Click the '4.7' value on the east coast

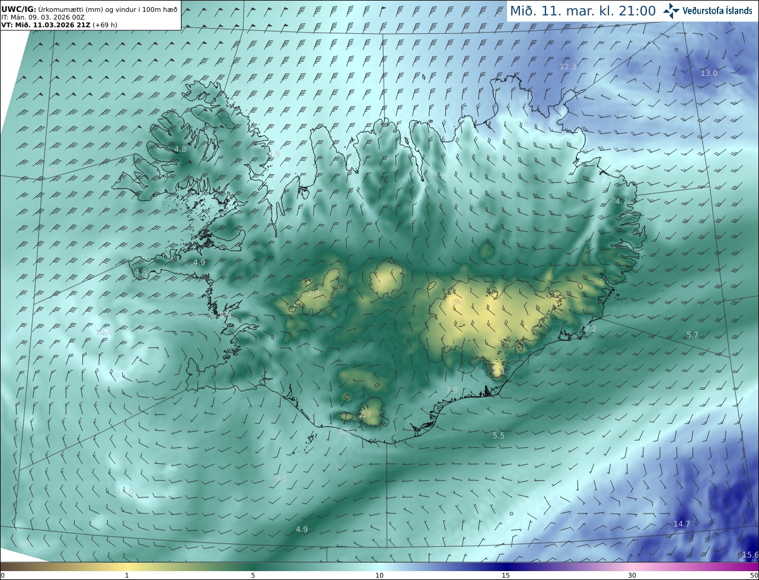(x=620, y=202)
